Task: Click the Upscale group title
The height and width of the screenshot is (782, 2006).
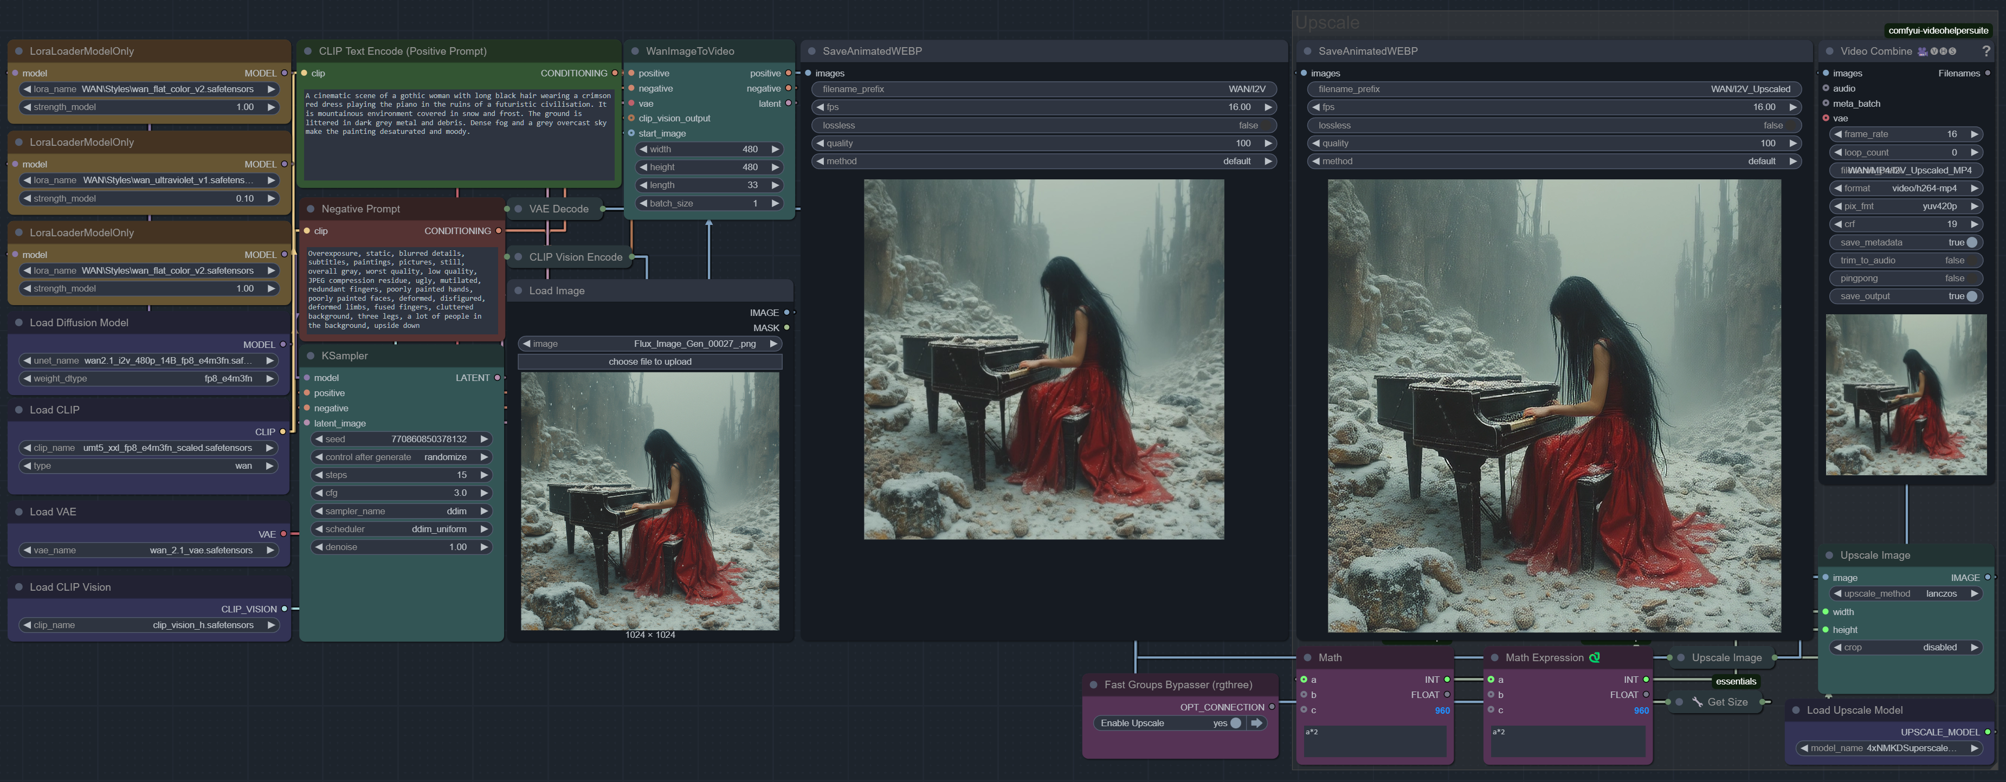Action: click(1327, 23)
